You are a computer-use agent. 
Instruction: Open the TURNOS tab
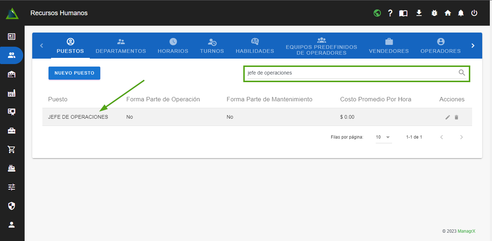(x=212, y=46)
